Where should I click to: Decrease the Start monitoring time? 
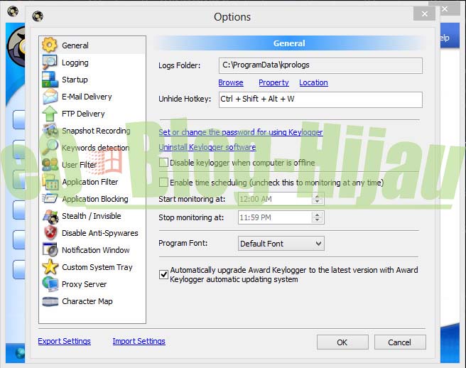coord(317,202)
